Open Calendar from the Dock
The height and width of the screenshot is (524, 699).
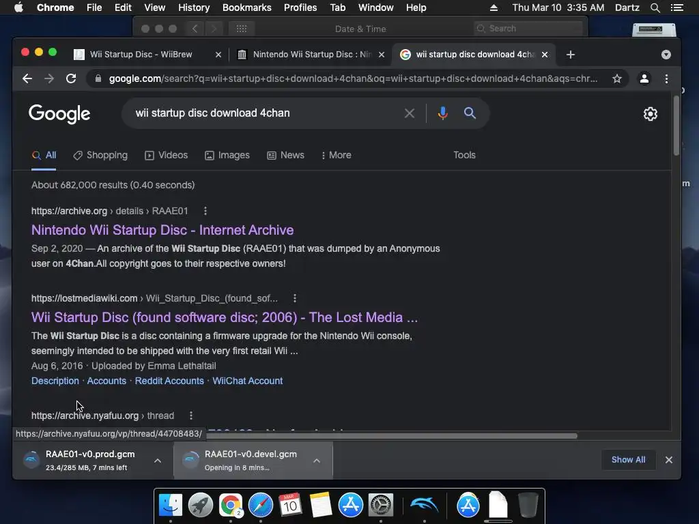coord(290,505)
